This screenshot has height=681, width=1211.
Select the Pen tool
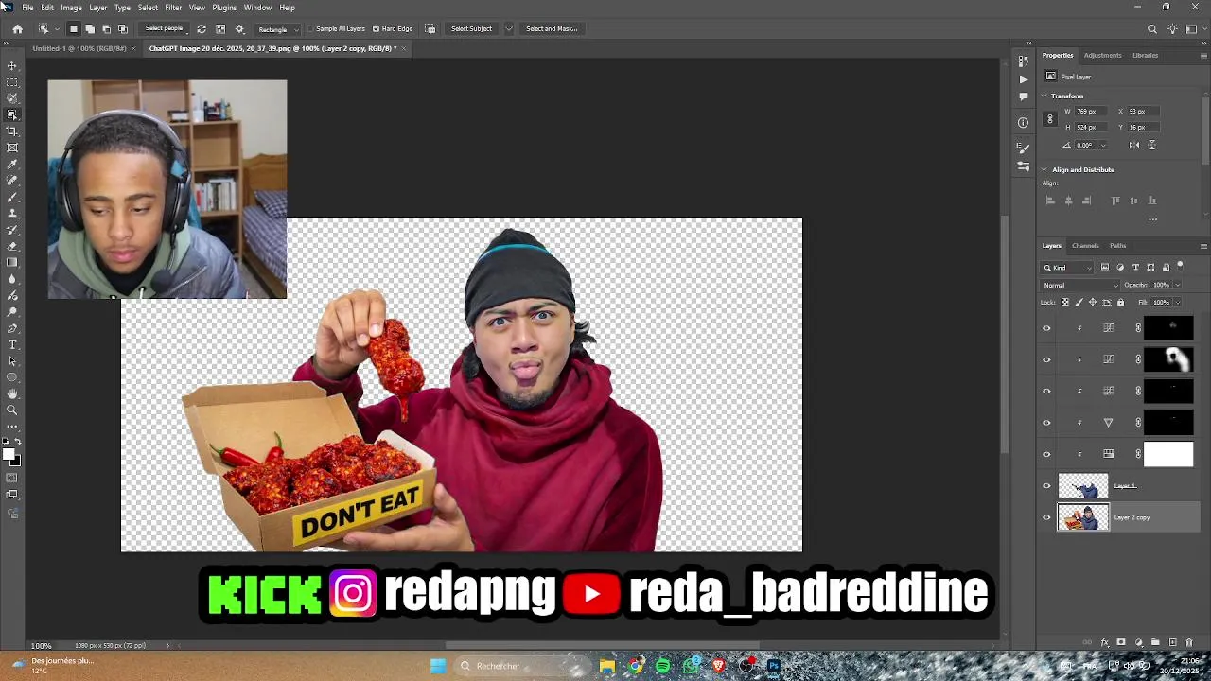point(12,328)
